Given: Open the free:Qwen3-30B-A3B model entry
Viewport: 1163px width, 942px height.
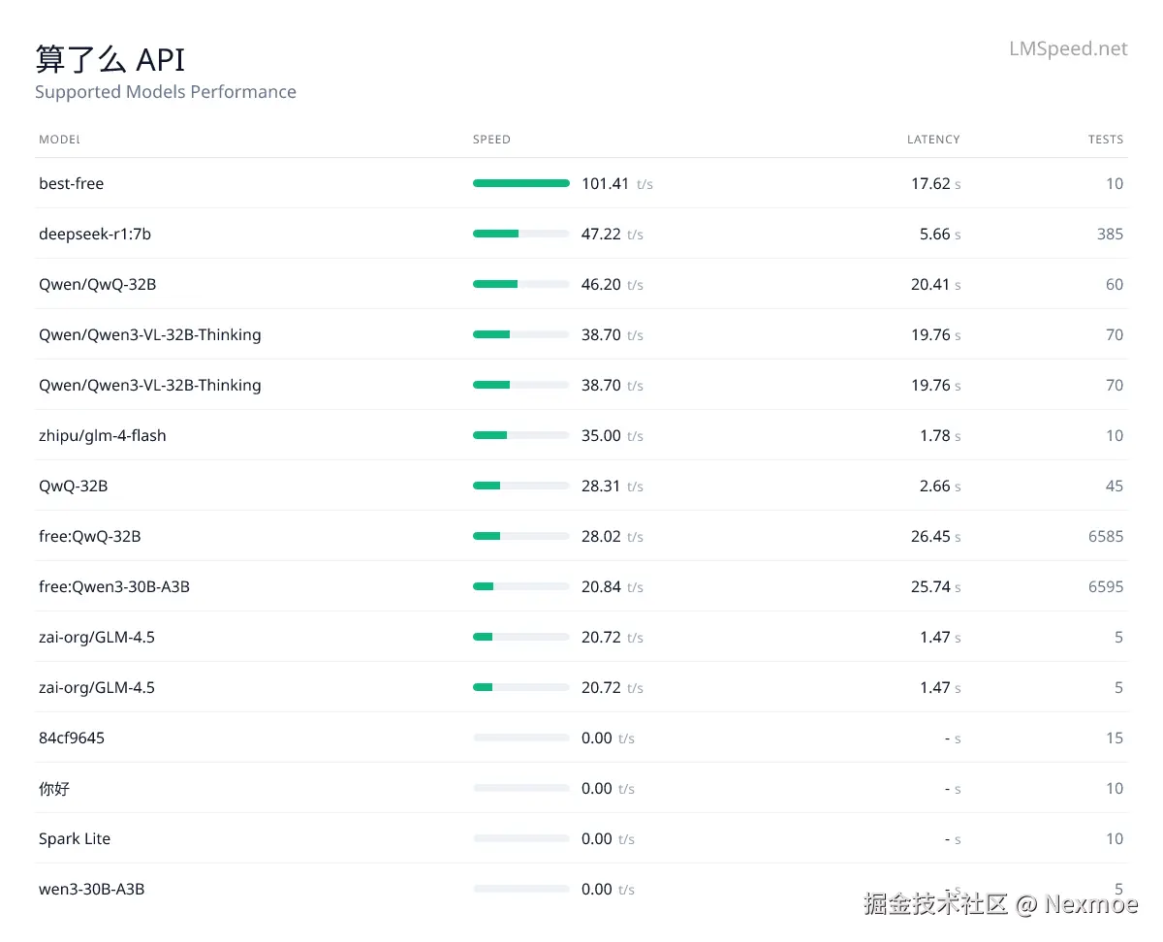Looking at the screenshot, I should coord(114,586).
